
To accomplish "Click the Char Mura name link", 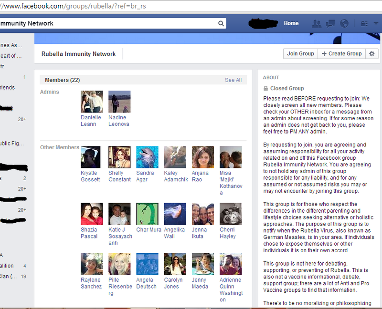I will (x=149, y=230).
